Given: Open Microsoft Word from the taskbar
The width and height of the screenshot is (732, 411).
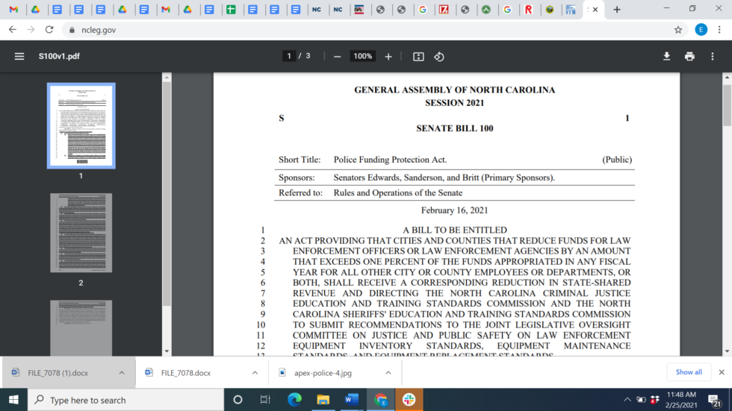Looking at the screenshot, I should point(351,400).
